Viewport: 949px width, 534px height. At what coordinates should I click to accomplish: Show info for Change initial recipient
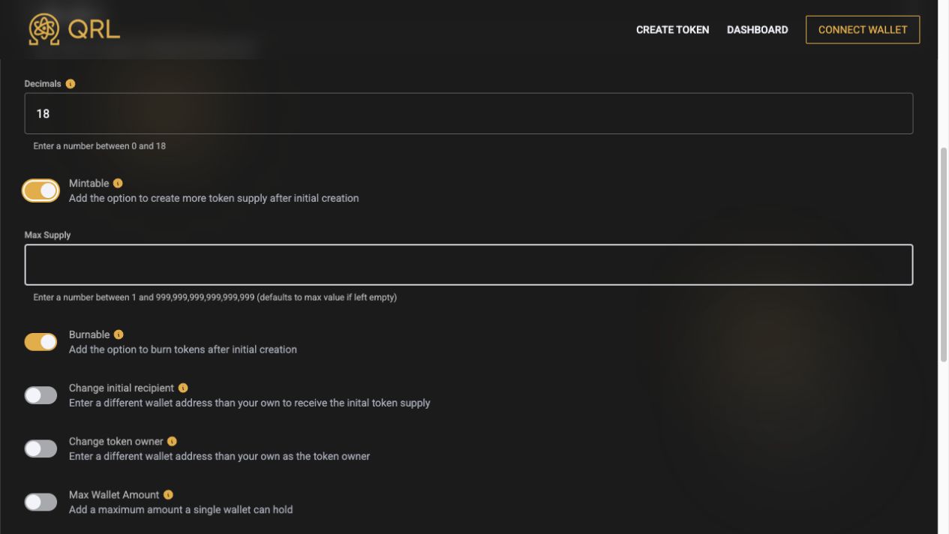point(183,388)
